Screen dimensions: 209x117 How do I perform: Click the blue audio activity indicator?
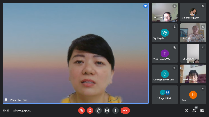point(145,6)
